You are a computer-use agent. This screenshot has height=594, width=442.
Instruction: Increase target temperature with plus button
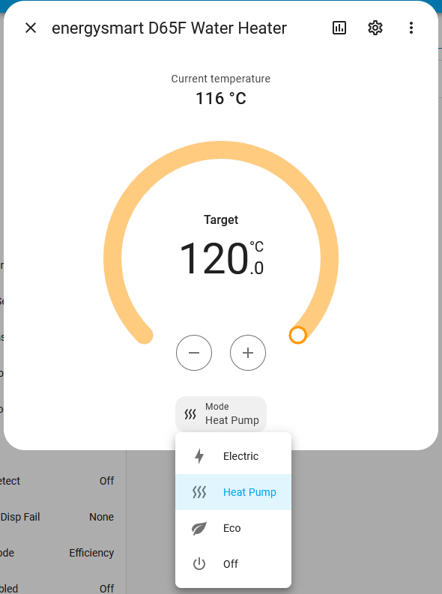[x=248, y=353]
